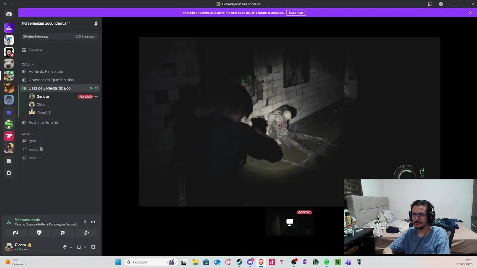Collapse the CALL category
Image resolution: width=477 pixels, height=268 pixels.
28,64
